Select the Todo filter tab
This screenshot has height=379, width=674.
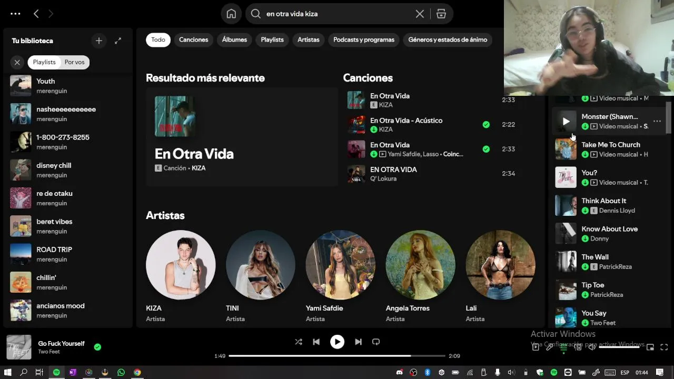pyautogui.click(x=158, y=39)
